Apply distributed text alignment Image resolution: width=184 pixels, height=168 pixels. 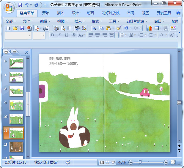(x=111, y=35)
